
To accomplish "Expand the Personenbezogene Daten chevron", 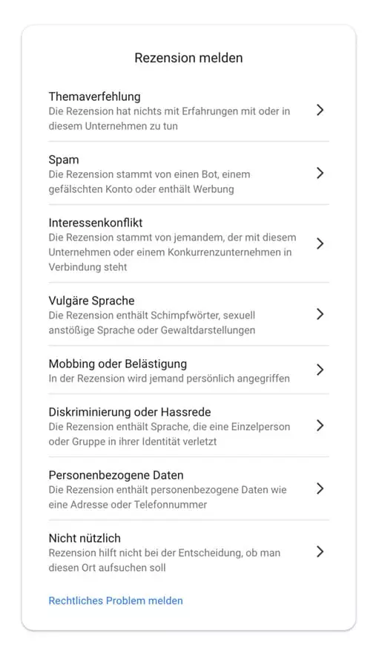I will (320, 488).
